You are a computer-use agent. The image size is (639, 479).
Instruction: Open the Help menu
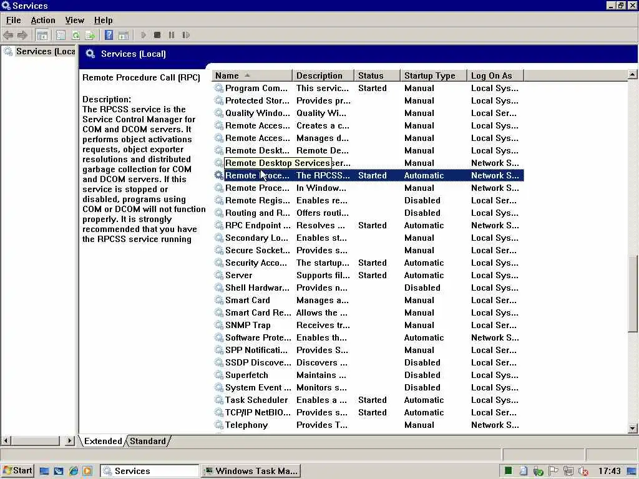point(103,21)
